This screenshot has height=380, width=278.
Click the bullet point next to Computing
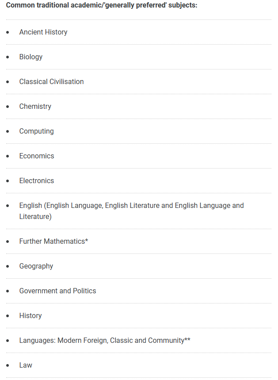[8, 131]
